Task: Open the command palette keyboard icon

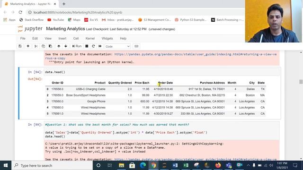Action: [136, 46]
